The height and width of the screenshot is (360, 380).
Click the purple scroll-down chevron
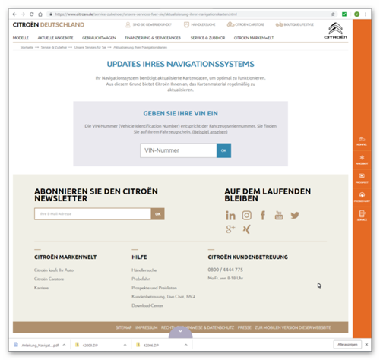pos(180,331)
